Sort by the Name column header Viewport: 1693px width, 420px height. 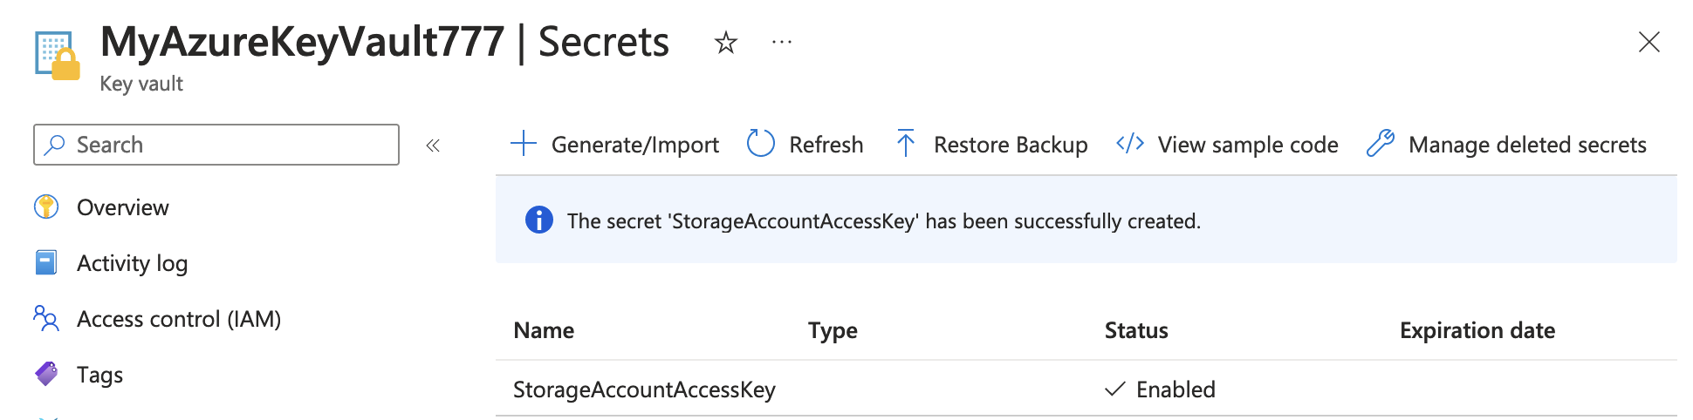click(x=544, y=330)
